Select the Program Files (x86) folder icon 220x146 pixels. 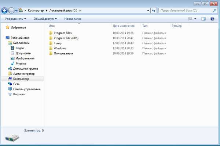click(x=51, y=38)
